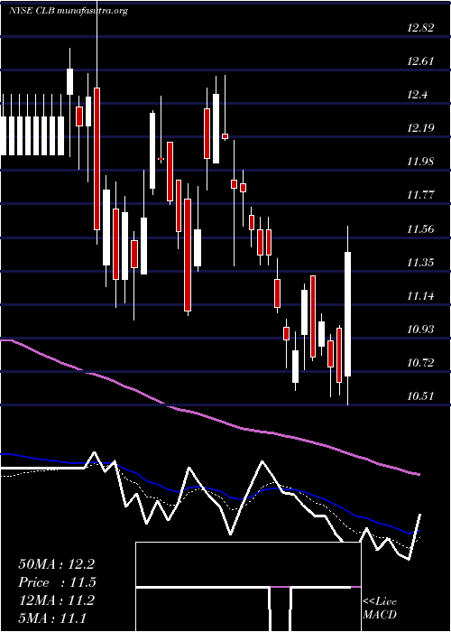Click the 11.35 price axis label
This screenshot has height=632, width=451.
(420, 263)
